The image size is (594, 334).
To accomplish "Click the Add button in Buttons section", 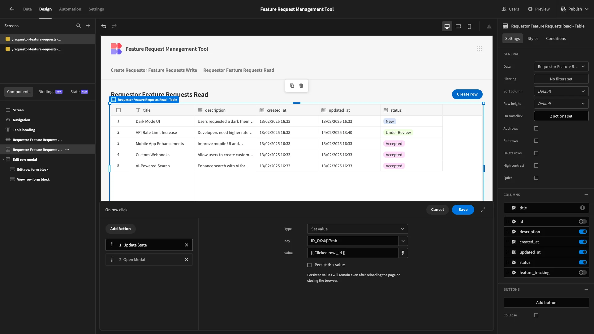I will pyautogui.click(x=546, y=302).
